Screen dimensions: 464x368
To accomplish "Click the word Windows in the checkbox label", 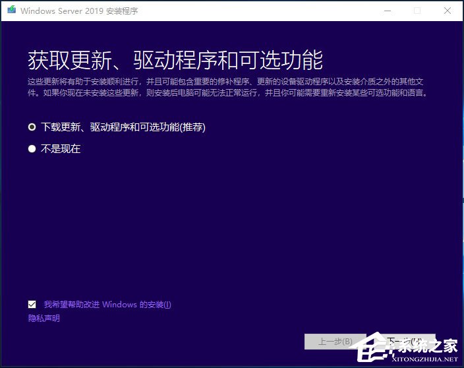I will (x=119, y=305).
